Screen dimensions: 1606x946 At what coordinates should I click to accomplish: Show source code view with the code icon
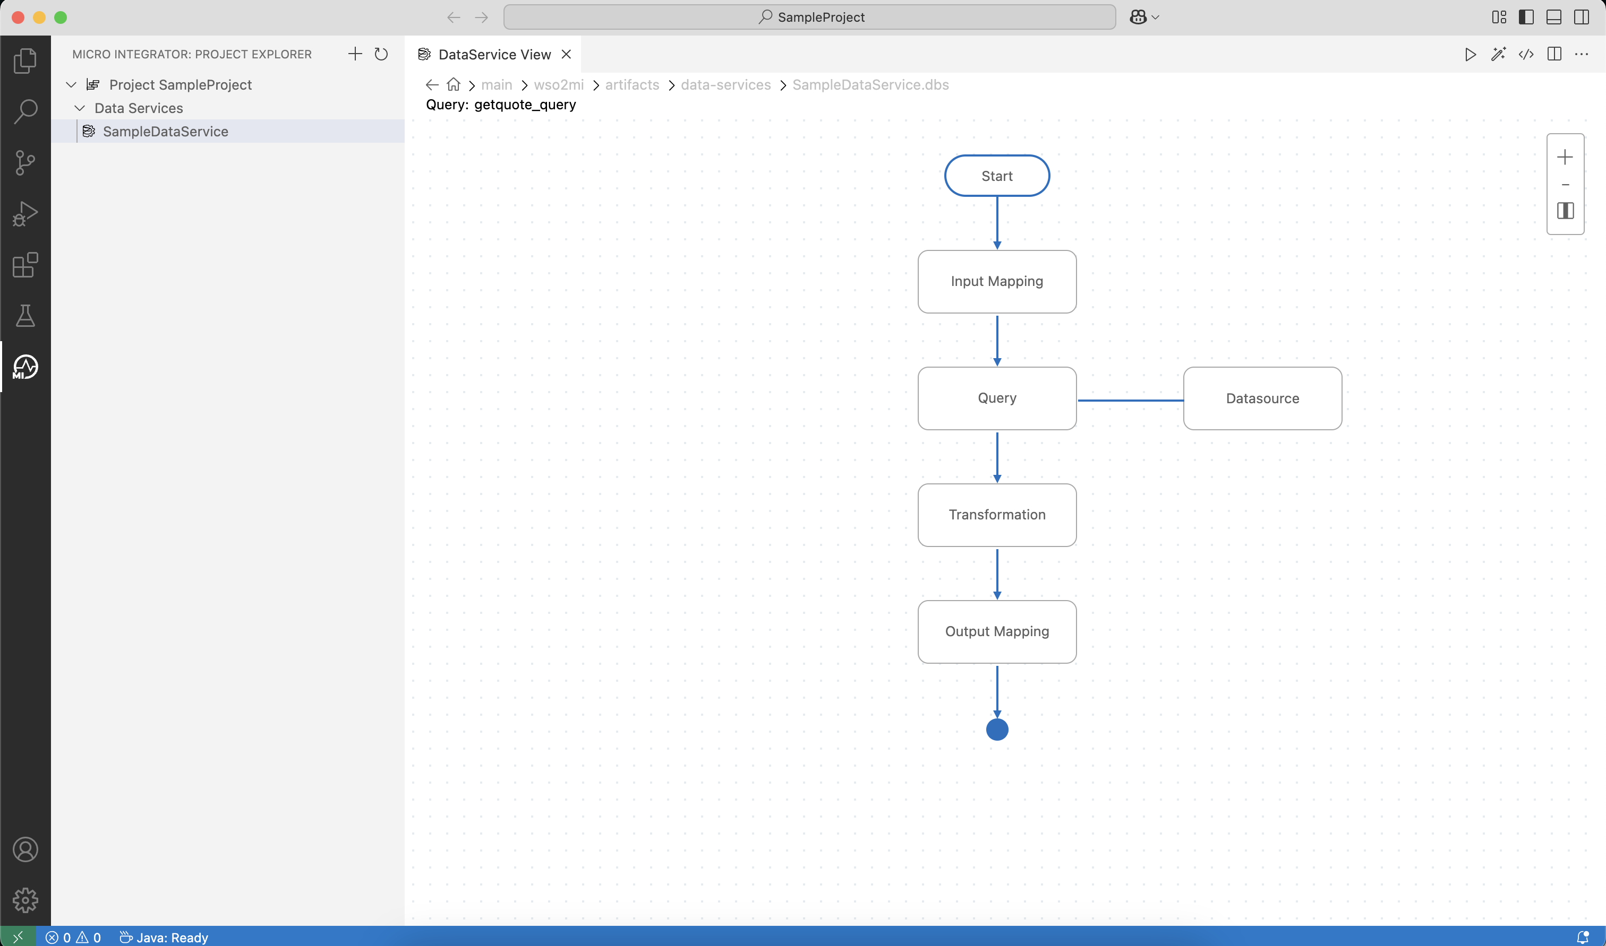1526,54
